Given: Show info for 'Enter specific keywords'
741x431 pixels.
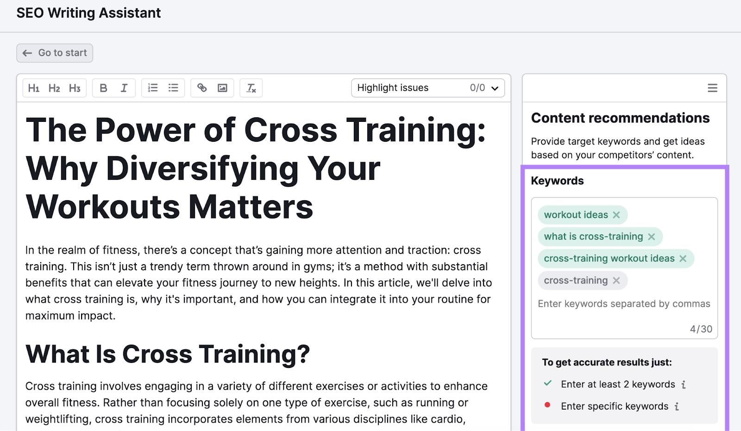Looking at the screenshot, I should click(x=677, y=406).
